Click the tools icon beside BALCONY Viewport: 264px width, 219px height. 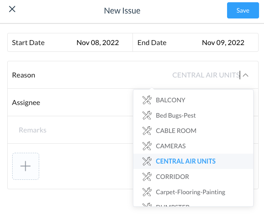(x=147, y=100)
